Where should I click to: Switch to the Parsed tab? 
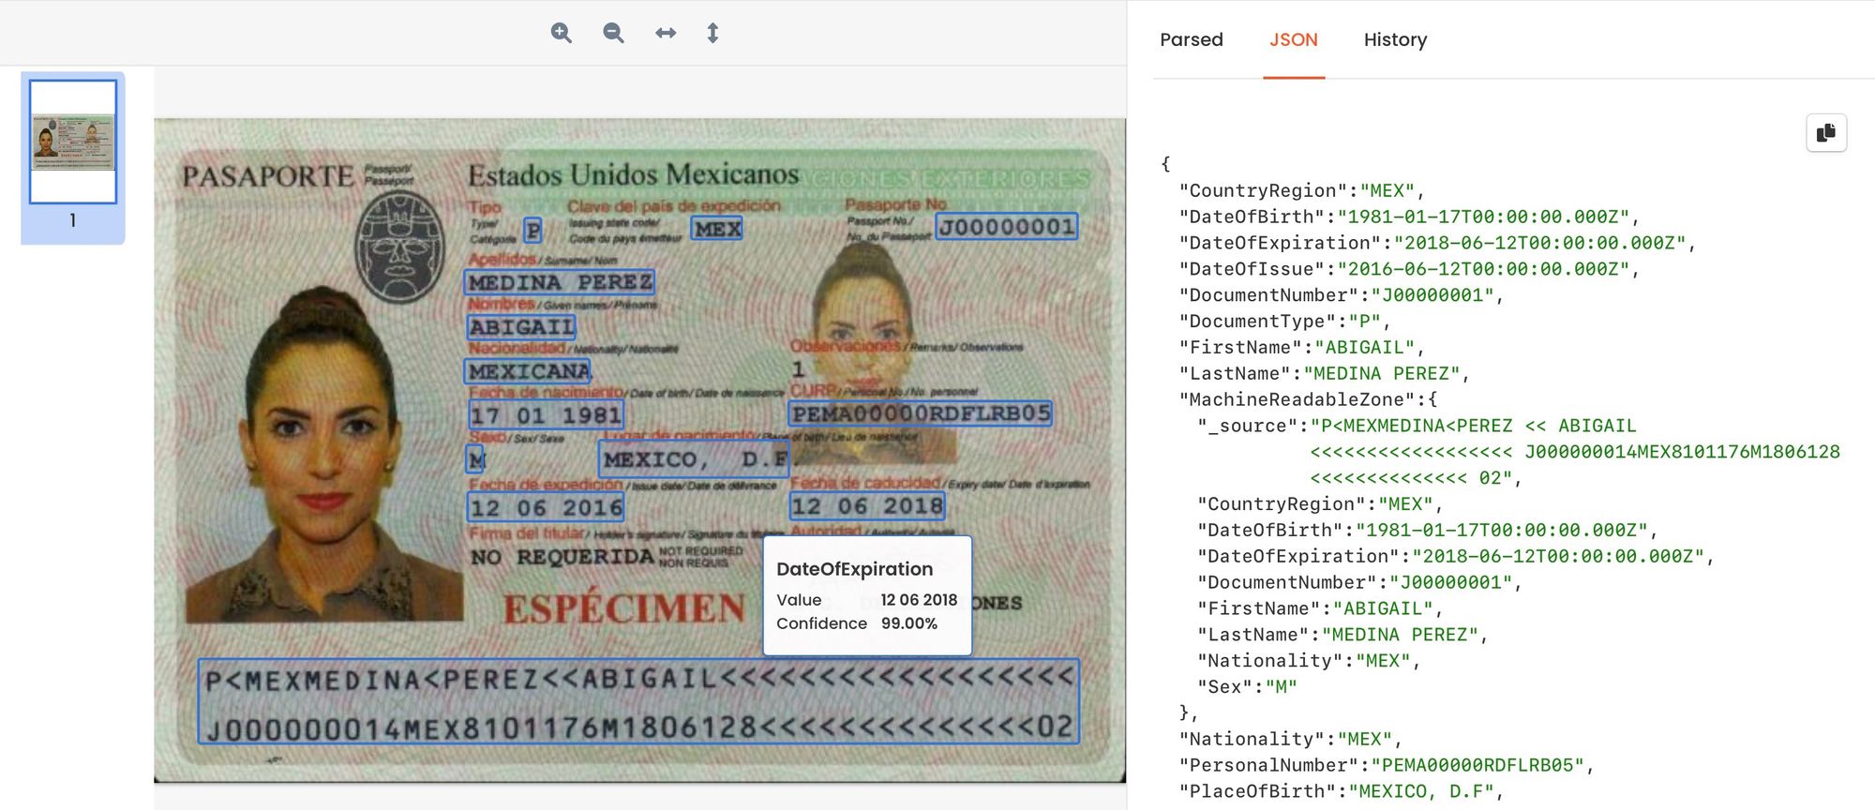(1191, 39)
